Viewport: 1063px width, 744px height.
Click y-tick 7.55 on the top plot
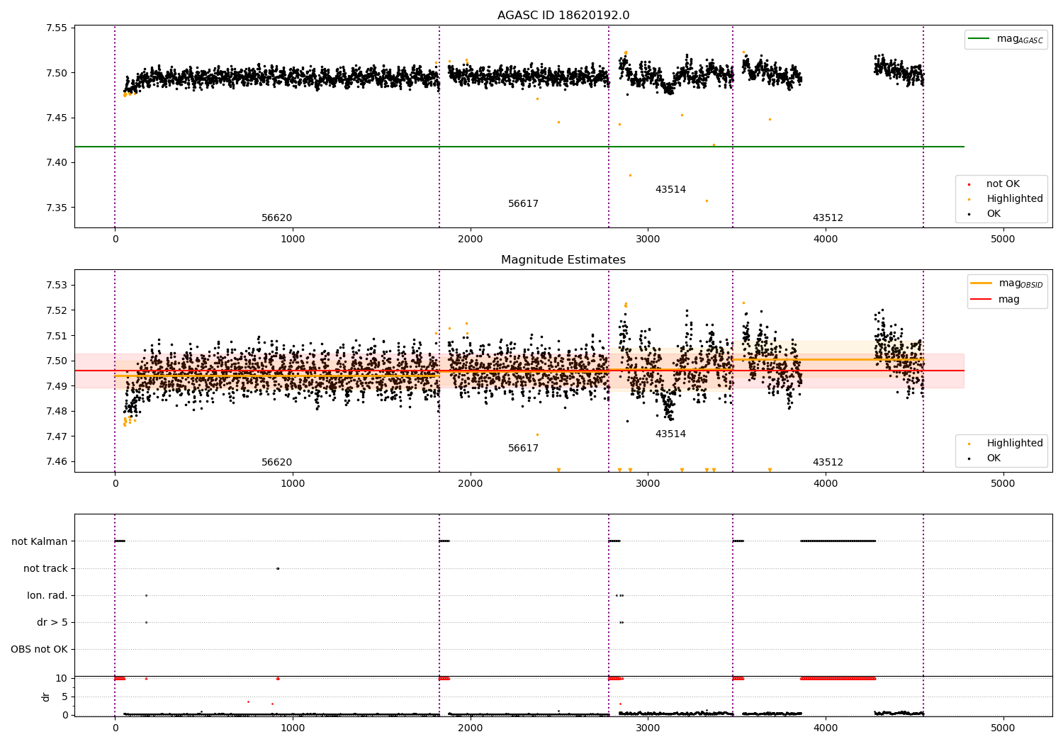coord(56,28)
